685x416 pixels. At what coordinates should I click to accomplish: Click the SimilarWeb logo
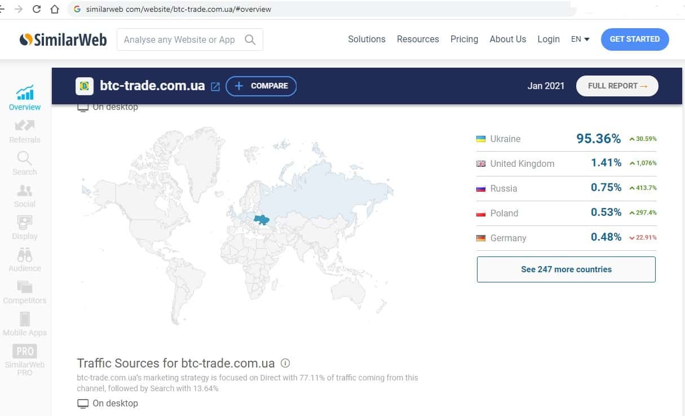tap(63, 39)
